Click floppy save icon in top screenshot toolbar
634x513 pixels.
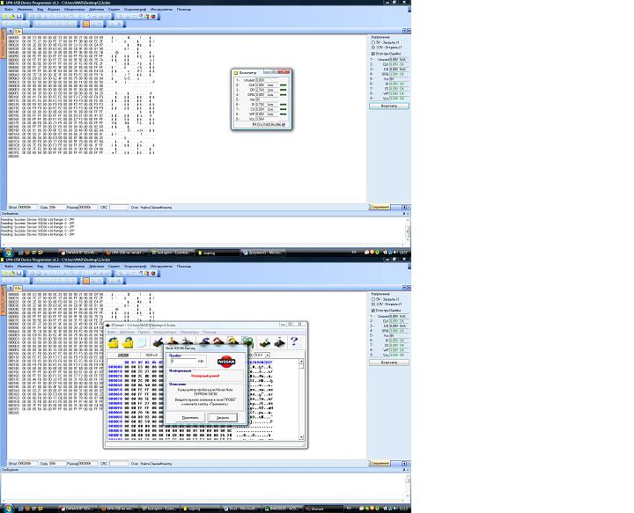pos(18,17)
